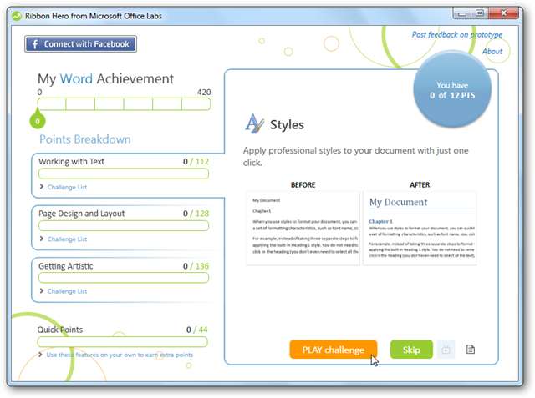
Task: Click the 0 / 136 score text
Action: tap(196, 266)
